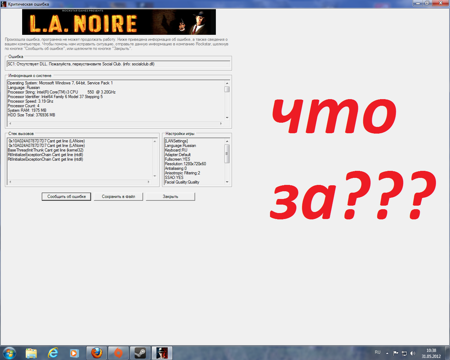450x360 pixels.
Task: Select the error message text field
Action: coord(118,64)
